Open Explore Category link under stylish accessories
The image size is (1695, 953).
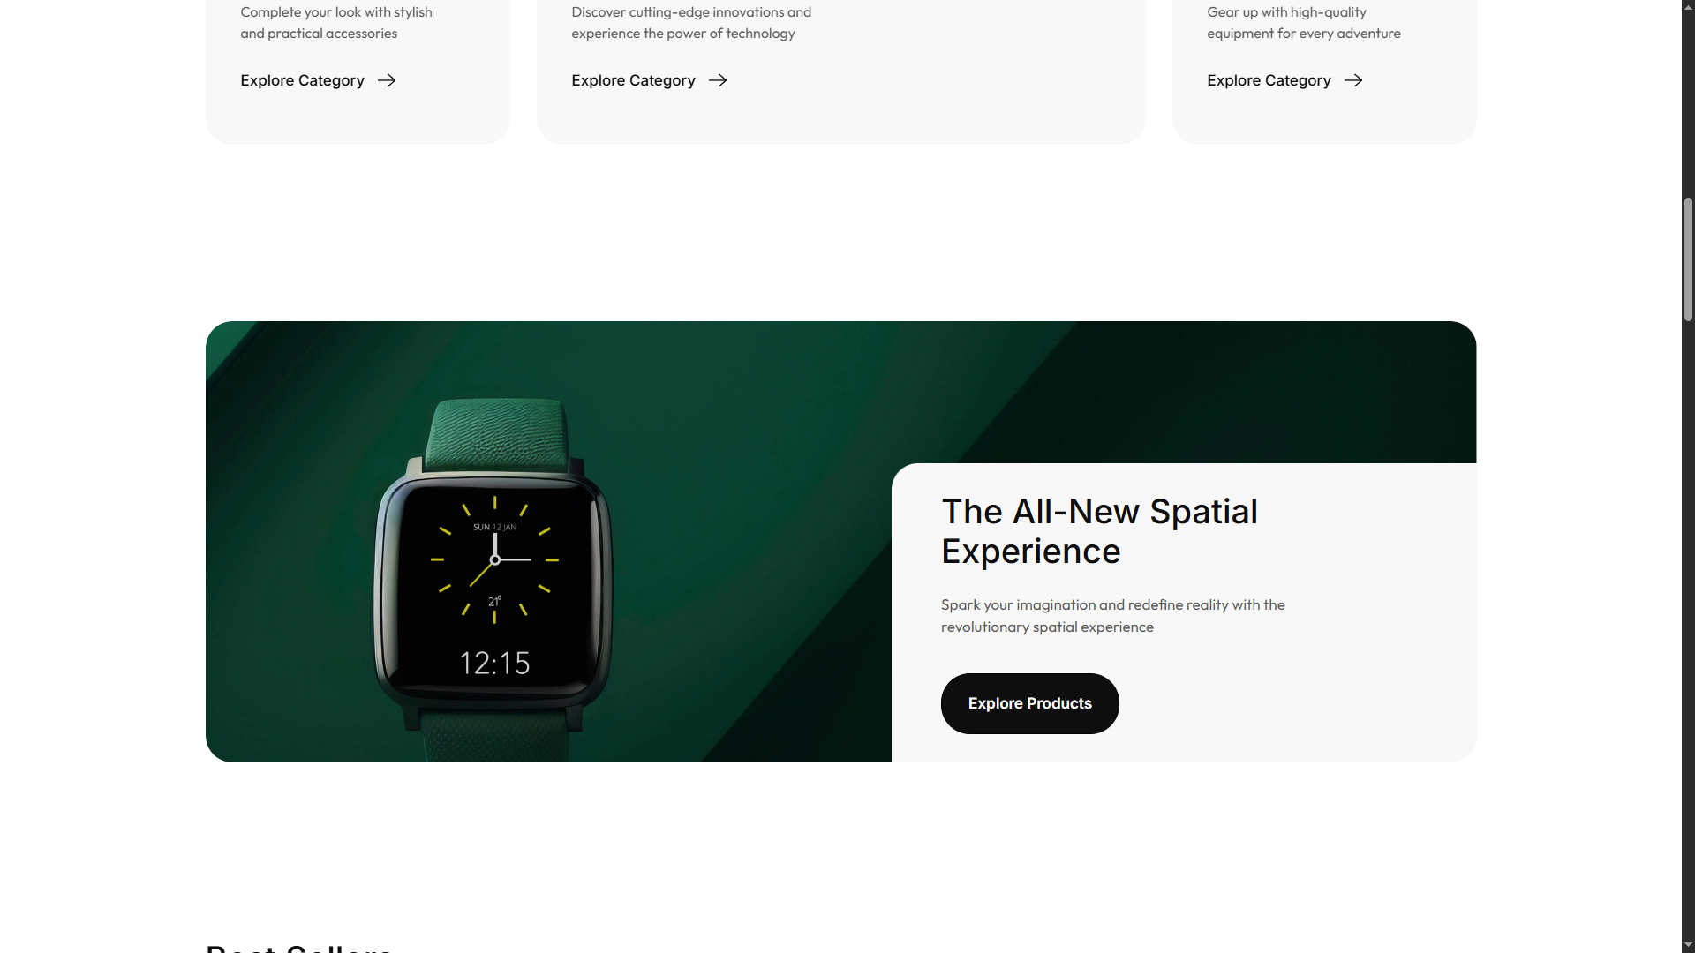302,80
